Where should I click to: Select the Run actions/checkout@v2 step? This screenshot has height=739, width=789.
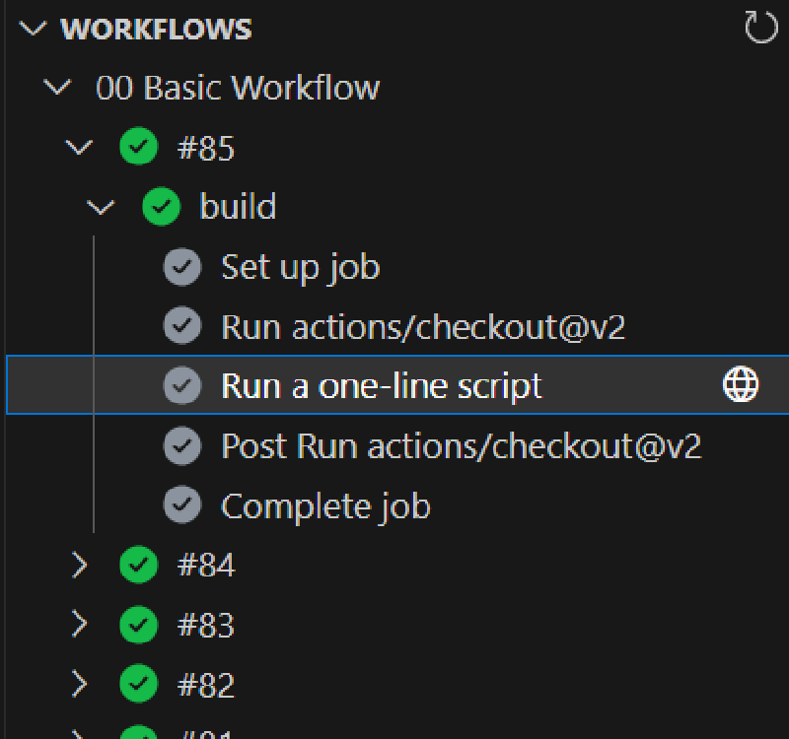click(422, 326)
